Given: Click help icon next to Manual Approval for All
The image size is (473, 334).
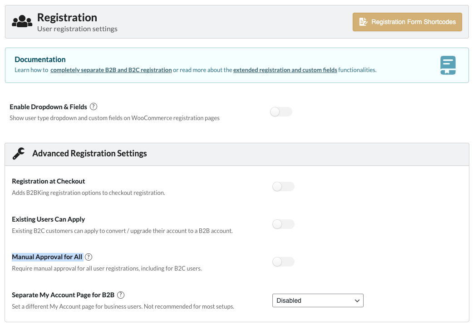Looking at the screenshot, I should coord(89,257).
